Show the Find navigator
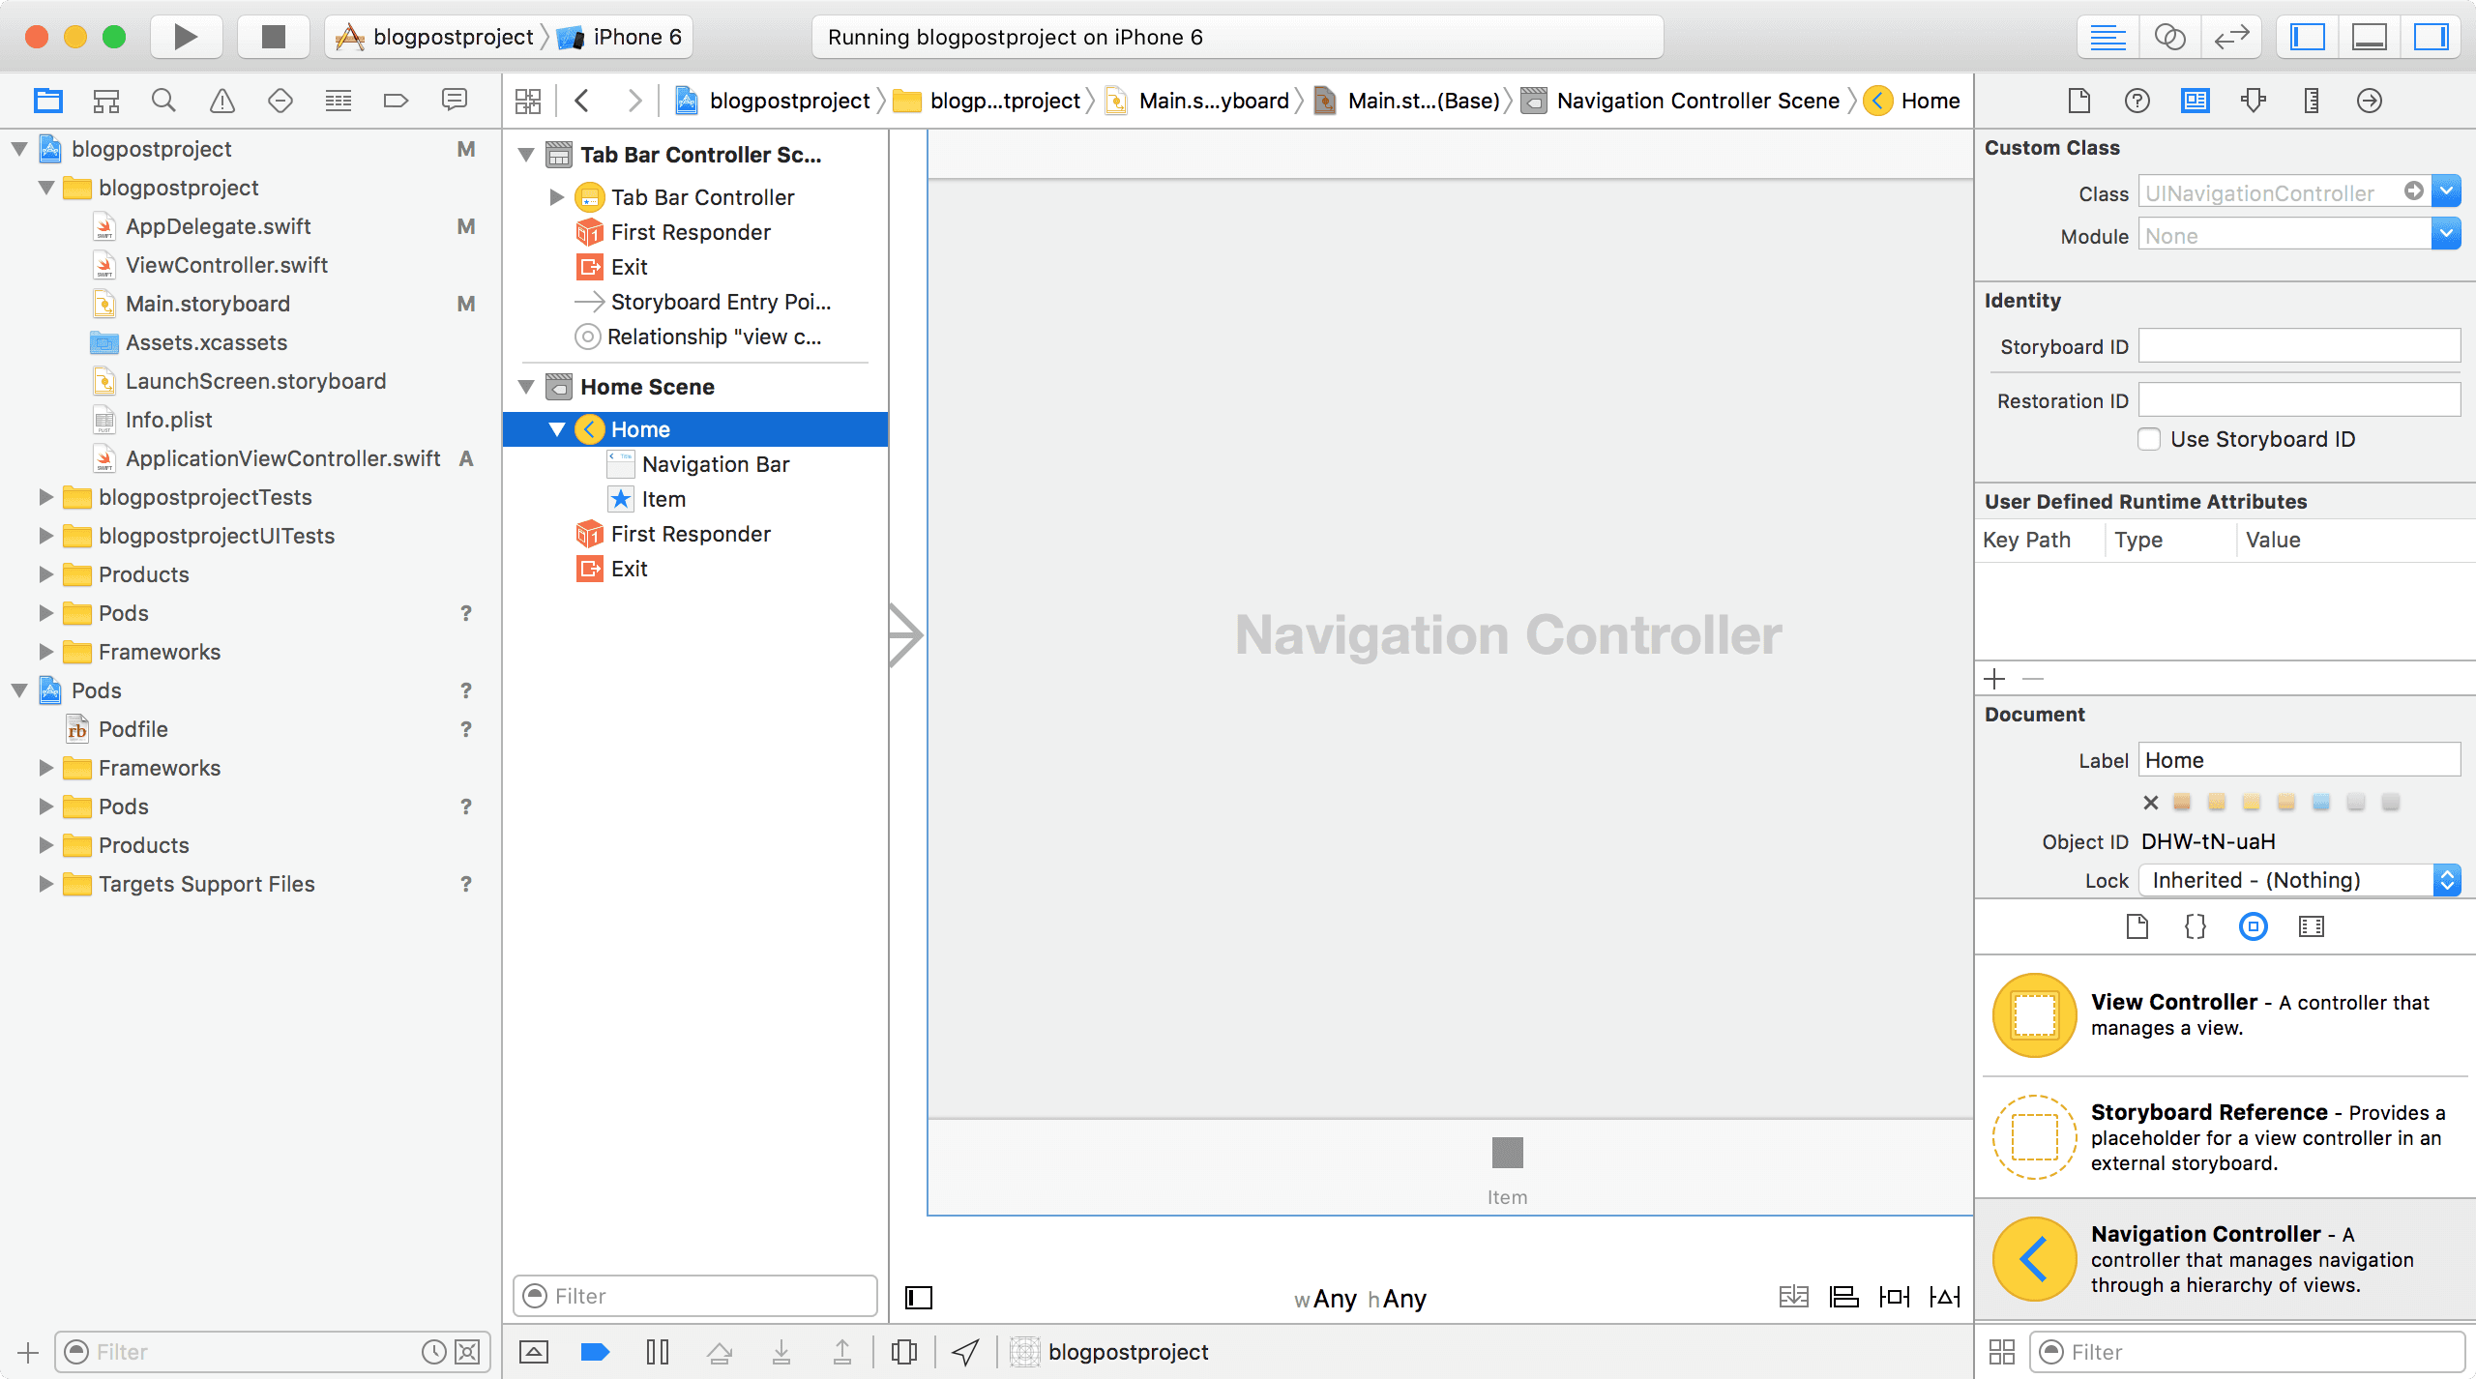The image size is (2476, 1379). coord(163,101)
